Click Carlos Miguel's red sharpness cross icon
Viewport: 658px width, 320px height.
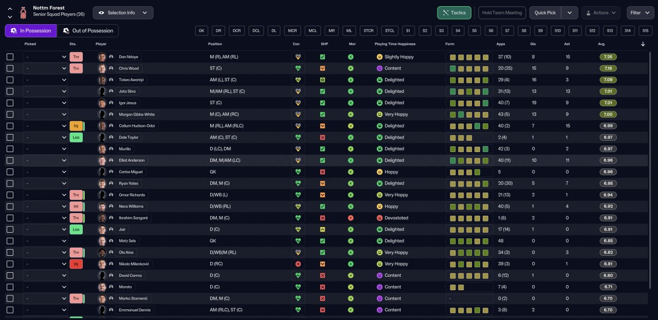tap(322, 172)
